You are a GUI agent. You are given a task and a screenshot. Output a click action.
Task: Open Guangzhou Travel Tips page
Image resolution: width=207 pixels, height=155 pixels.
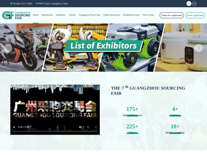(89, 15)
